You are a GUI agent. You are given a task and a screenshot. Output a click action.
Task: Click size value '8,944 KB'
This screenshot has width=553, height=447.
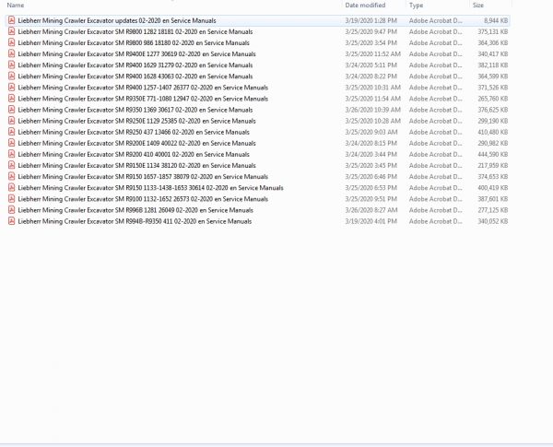point(496,20)
